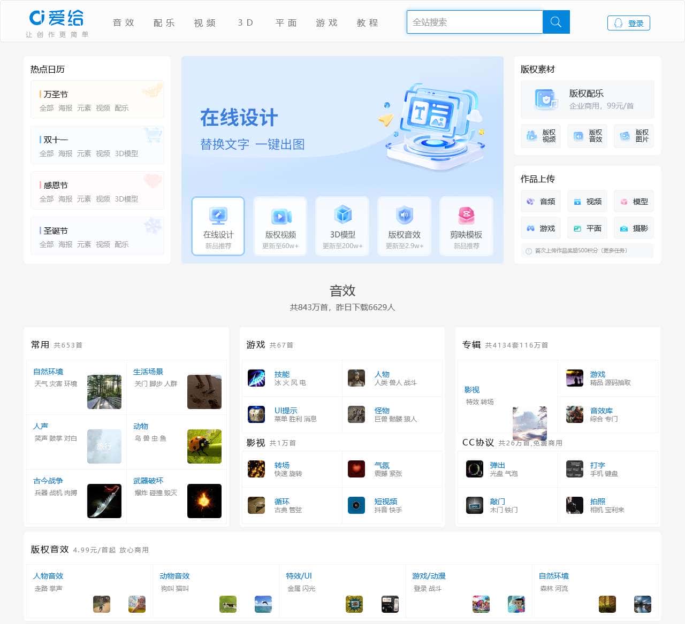Open the 双十一 calendar entry
Image resolution: width=685 pixels, height=624 pixels.
pos(56,140)
